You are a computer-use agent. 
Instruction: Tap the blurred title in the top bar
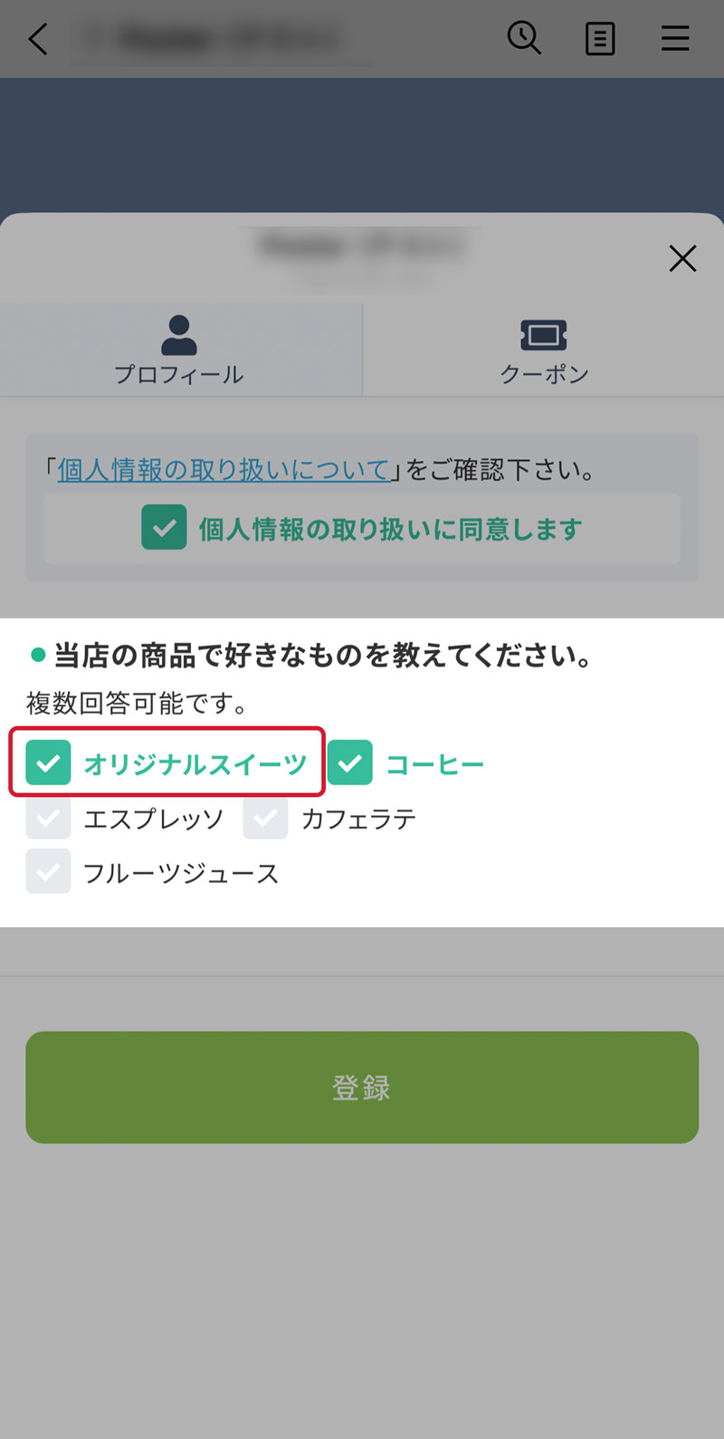point(226,40)
